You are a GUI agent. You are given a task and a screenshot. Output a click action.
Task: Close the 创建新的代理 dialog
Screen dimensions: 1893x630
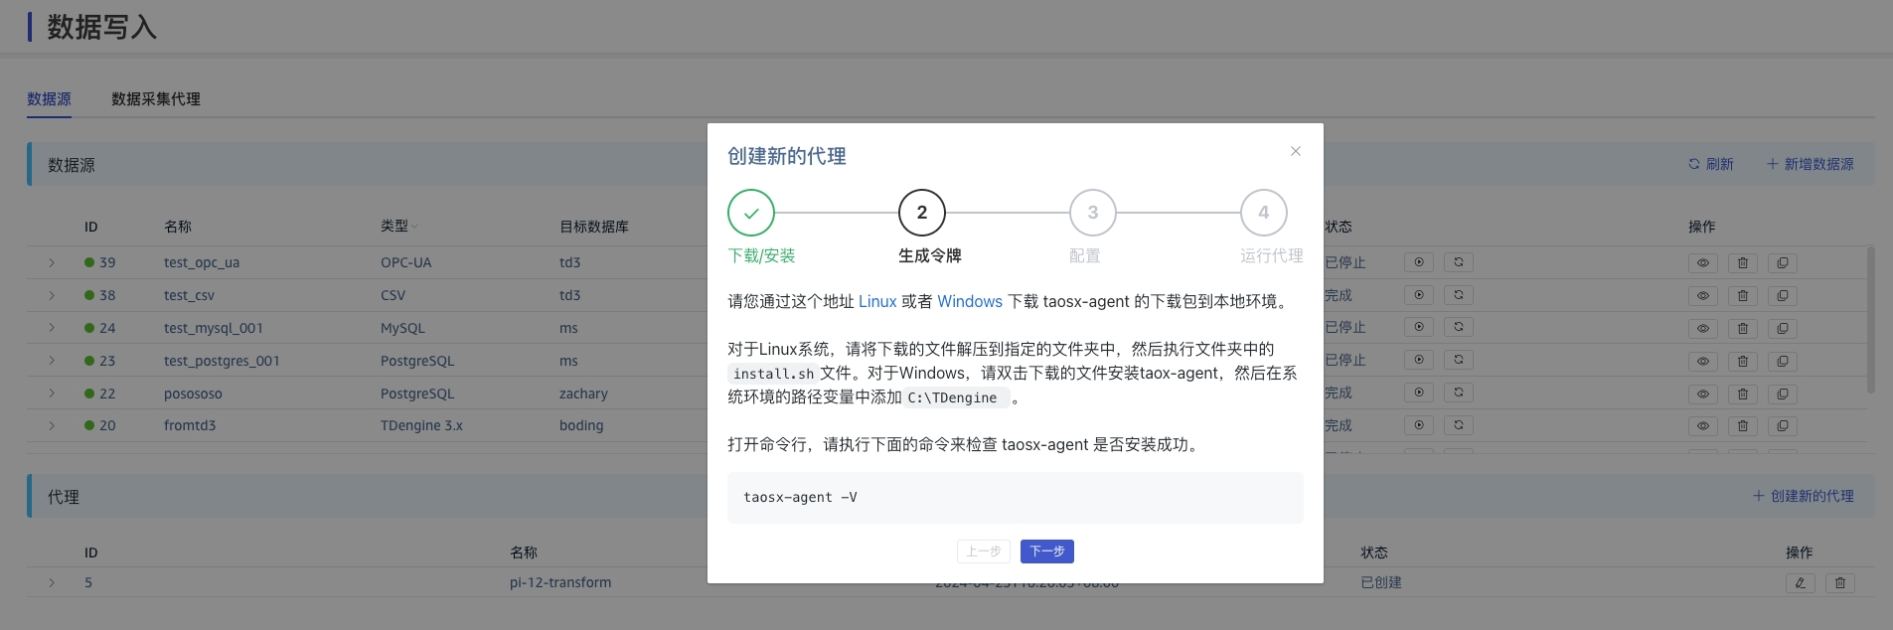pyautogui.click(x=1295, y=151)
